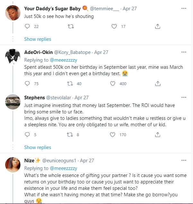Retweet AdeOri-Okin's tweet with 40 retweets
Viewport: 193px width, 204px height.
69,84
